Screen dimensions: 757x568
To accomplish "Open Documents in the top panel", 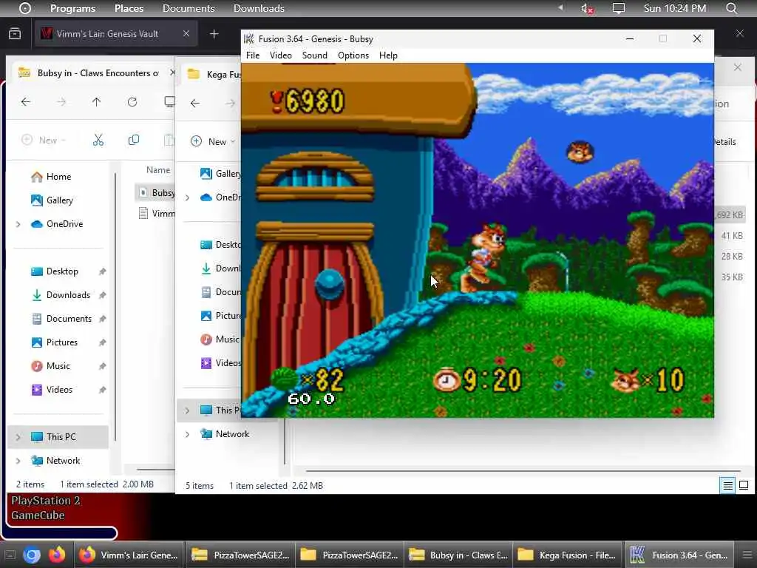I will pos(189,8).
